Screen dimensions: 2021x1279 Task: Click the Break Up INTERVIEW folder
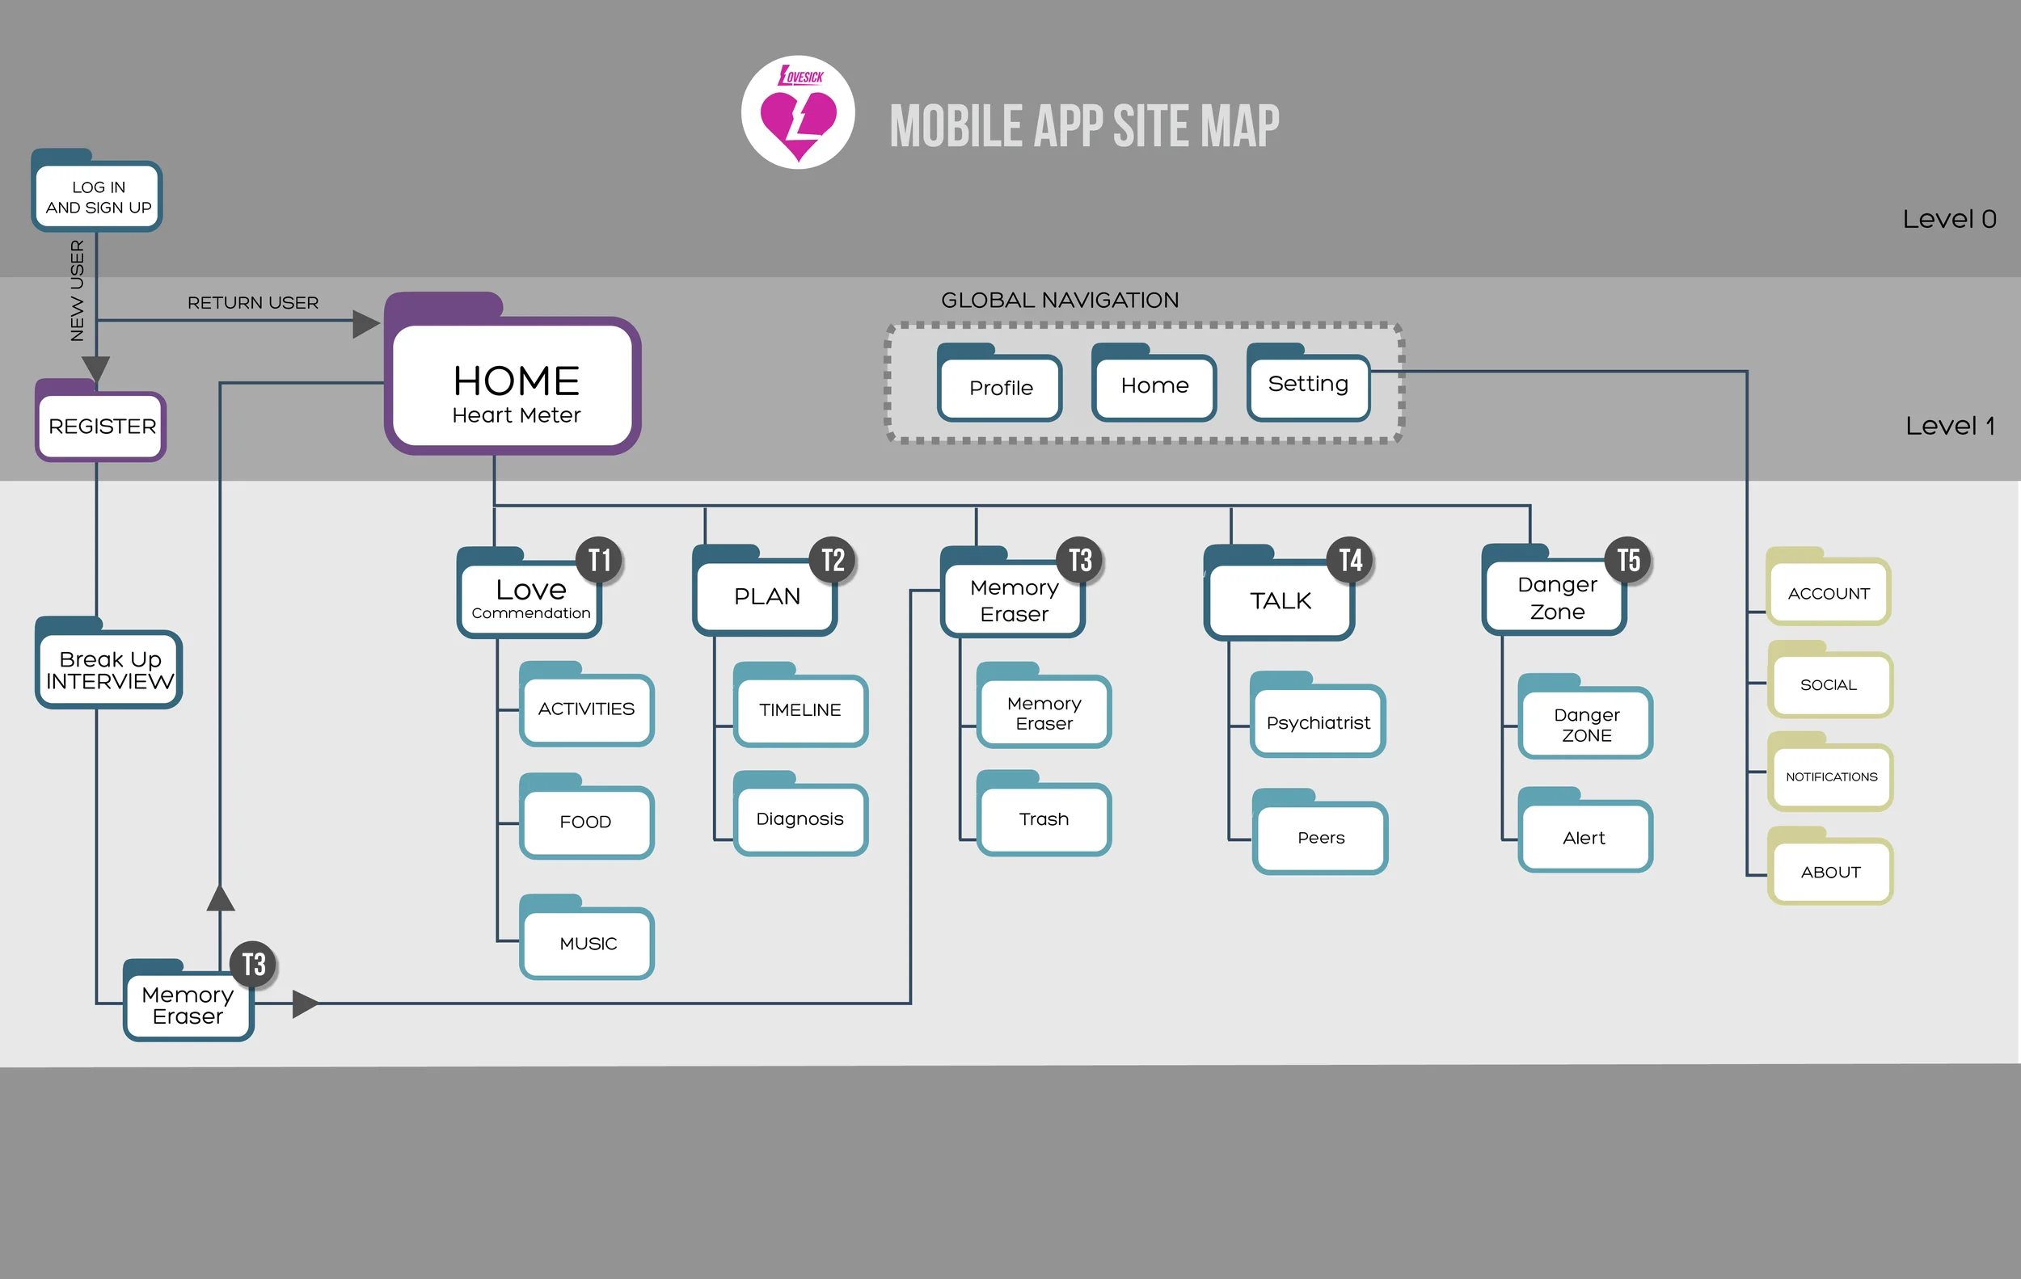point(109,670)
